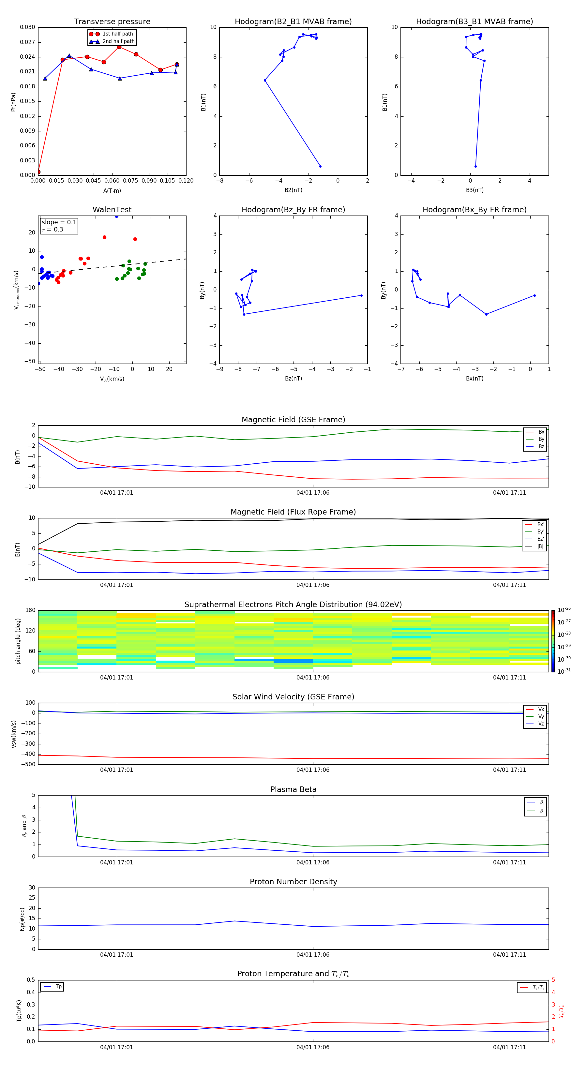Viewport: 587px width, 1076px height.
Task: Click the "V_remaining(km/s)" y-axis label
Action: 16,290
